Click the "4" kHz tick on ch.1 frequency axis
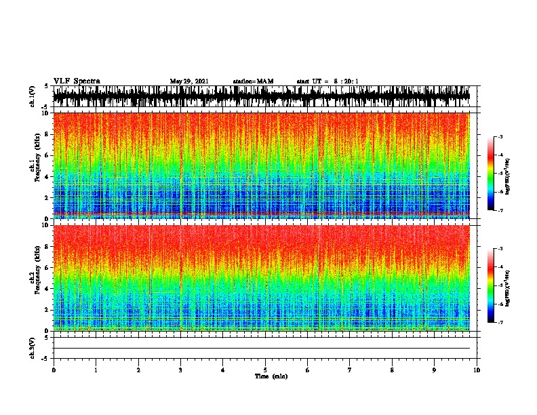537x415 pixels. tap(47, 177)
